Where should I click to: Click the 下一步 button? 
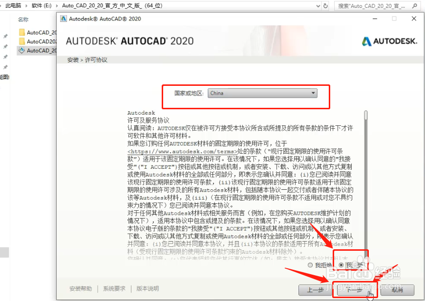(x=355, y=290)
